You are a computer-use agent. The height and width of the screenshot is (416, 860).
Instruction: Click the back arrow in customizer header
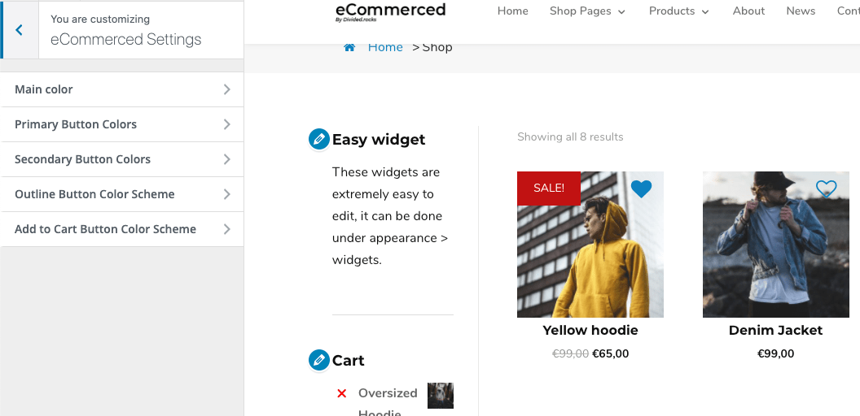pyautogui.click(x=20, y=30)
